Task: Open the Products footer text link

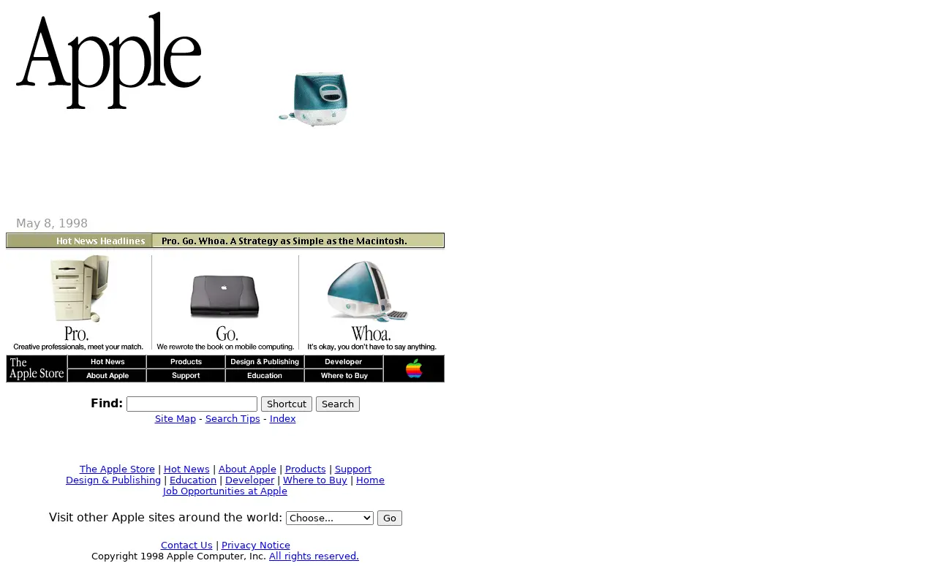Action: point(306,469)
